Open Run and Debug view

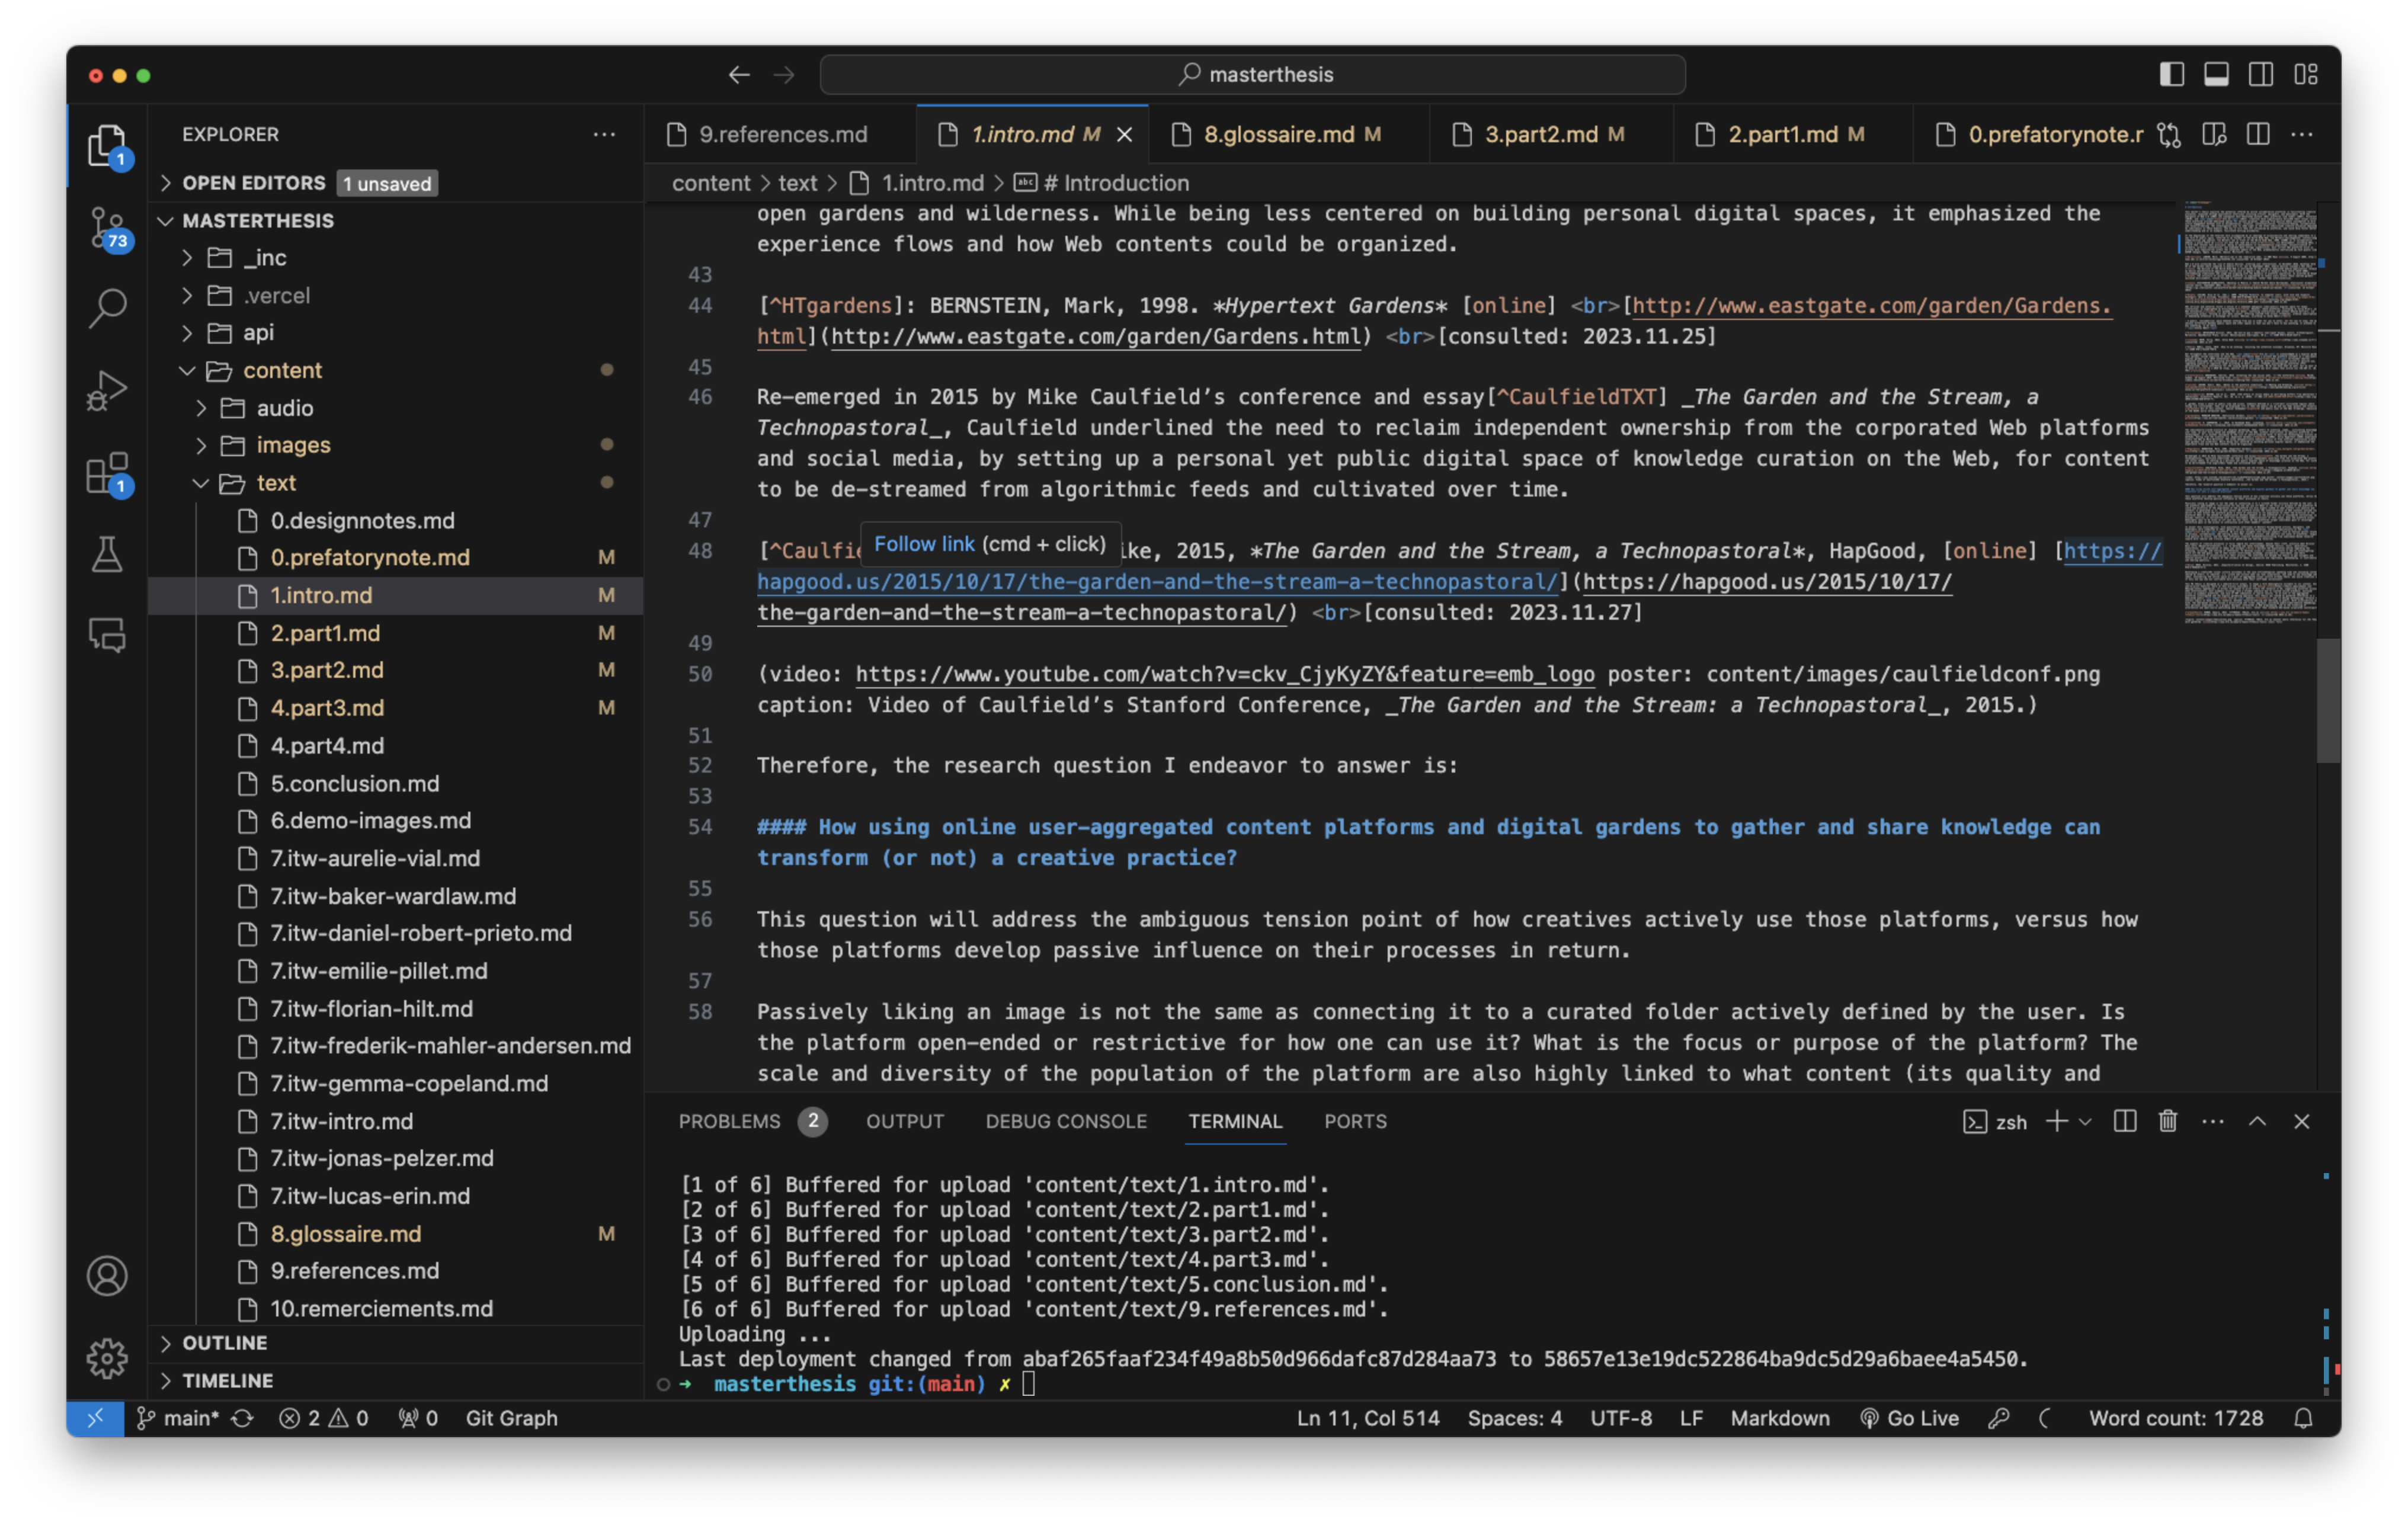tap(107, 390)
